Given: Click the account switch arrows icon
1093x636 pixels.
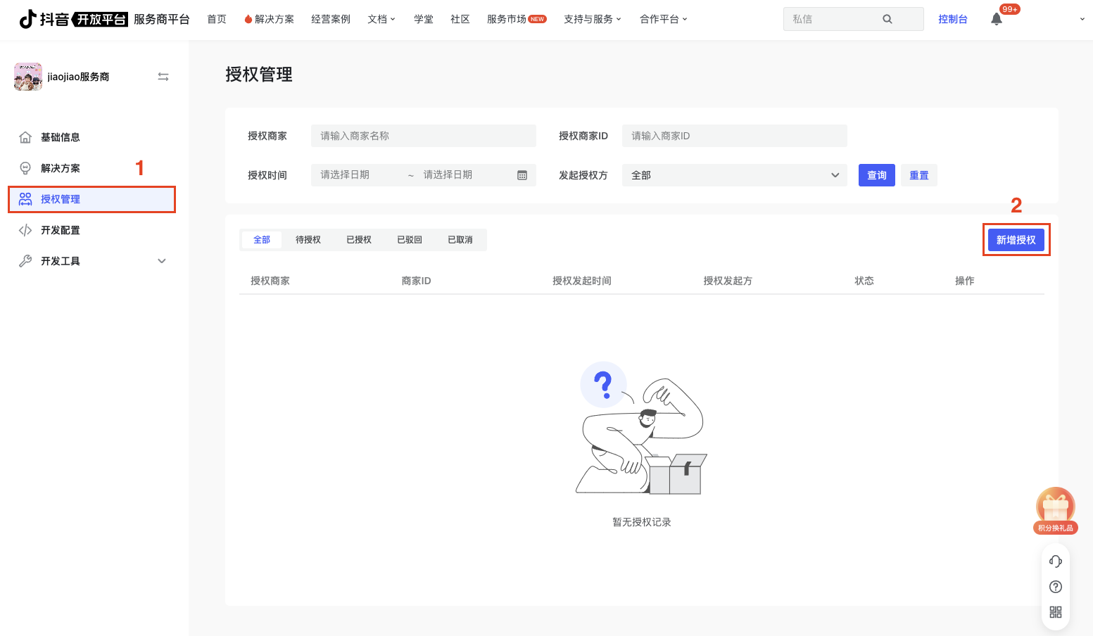Looking at the screenshot, I should click(163, 77).
